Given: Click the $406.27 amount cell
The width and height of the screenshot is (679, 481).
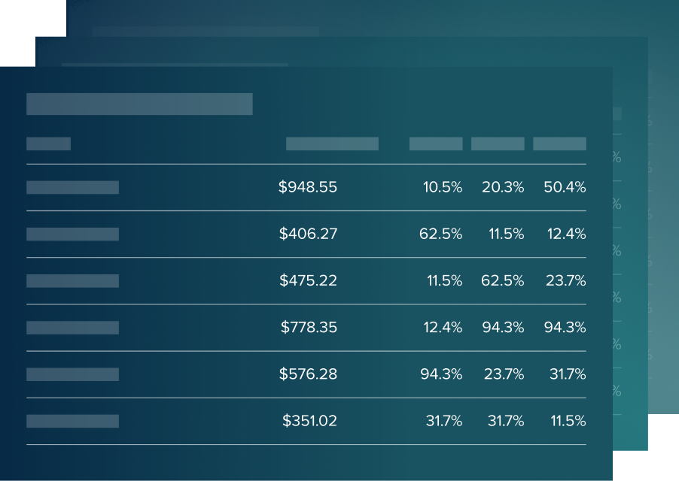Looking at the screenshot, I should click(308, 234).
